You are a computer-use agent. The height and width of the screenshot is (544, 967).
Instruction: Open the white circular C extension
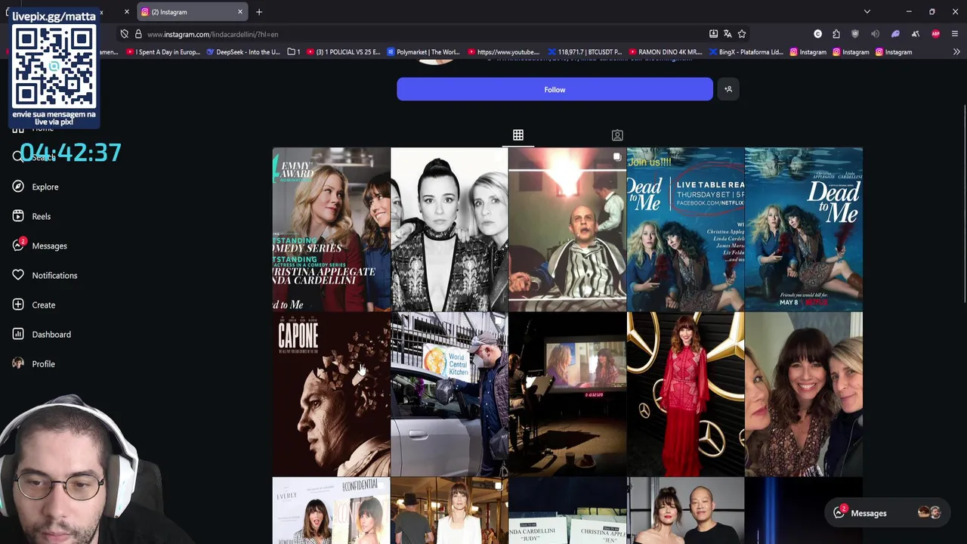pos(817,34)
